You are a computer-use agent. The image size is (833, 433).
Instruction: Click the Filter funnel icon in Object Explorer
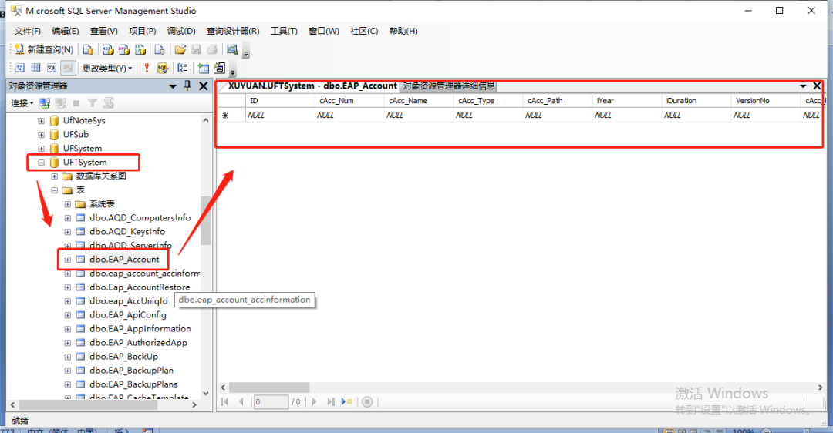[x=92, y=103]
